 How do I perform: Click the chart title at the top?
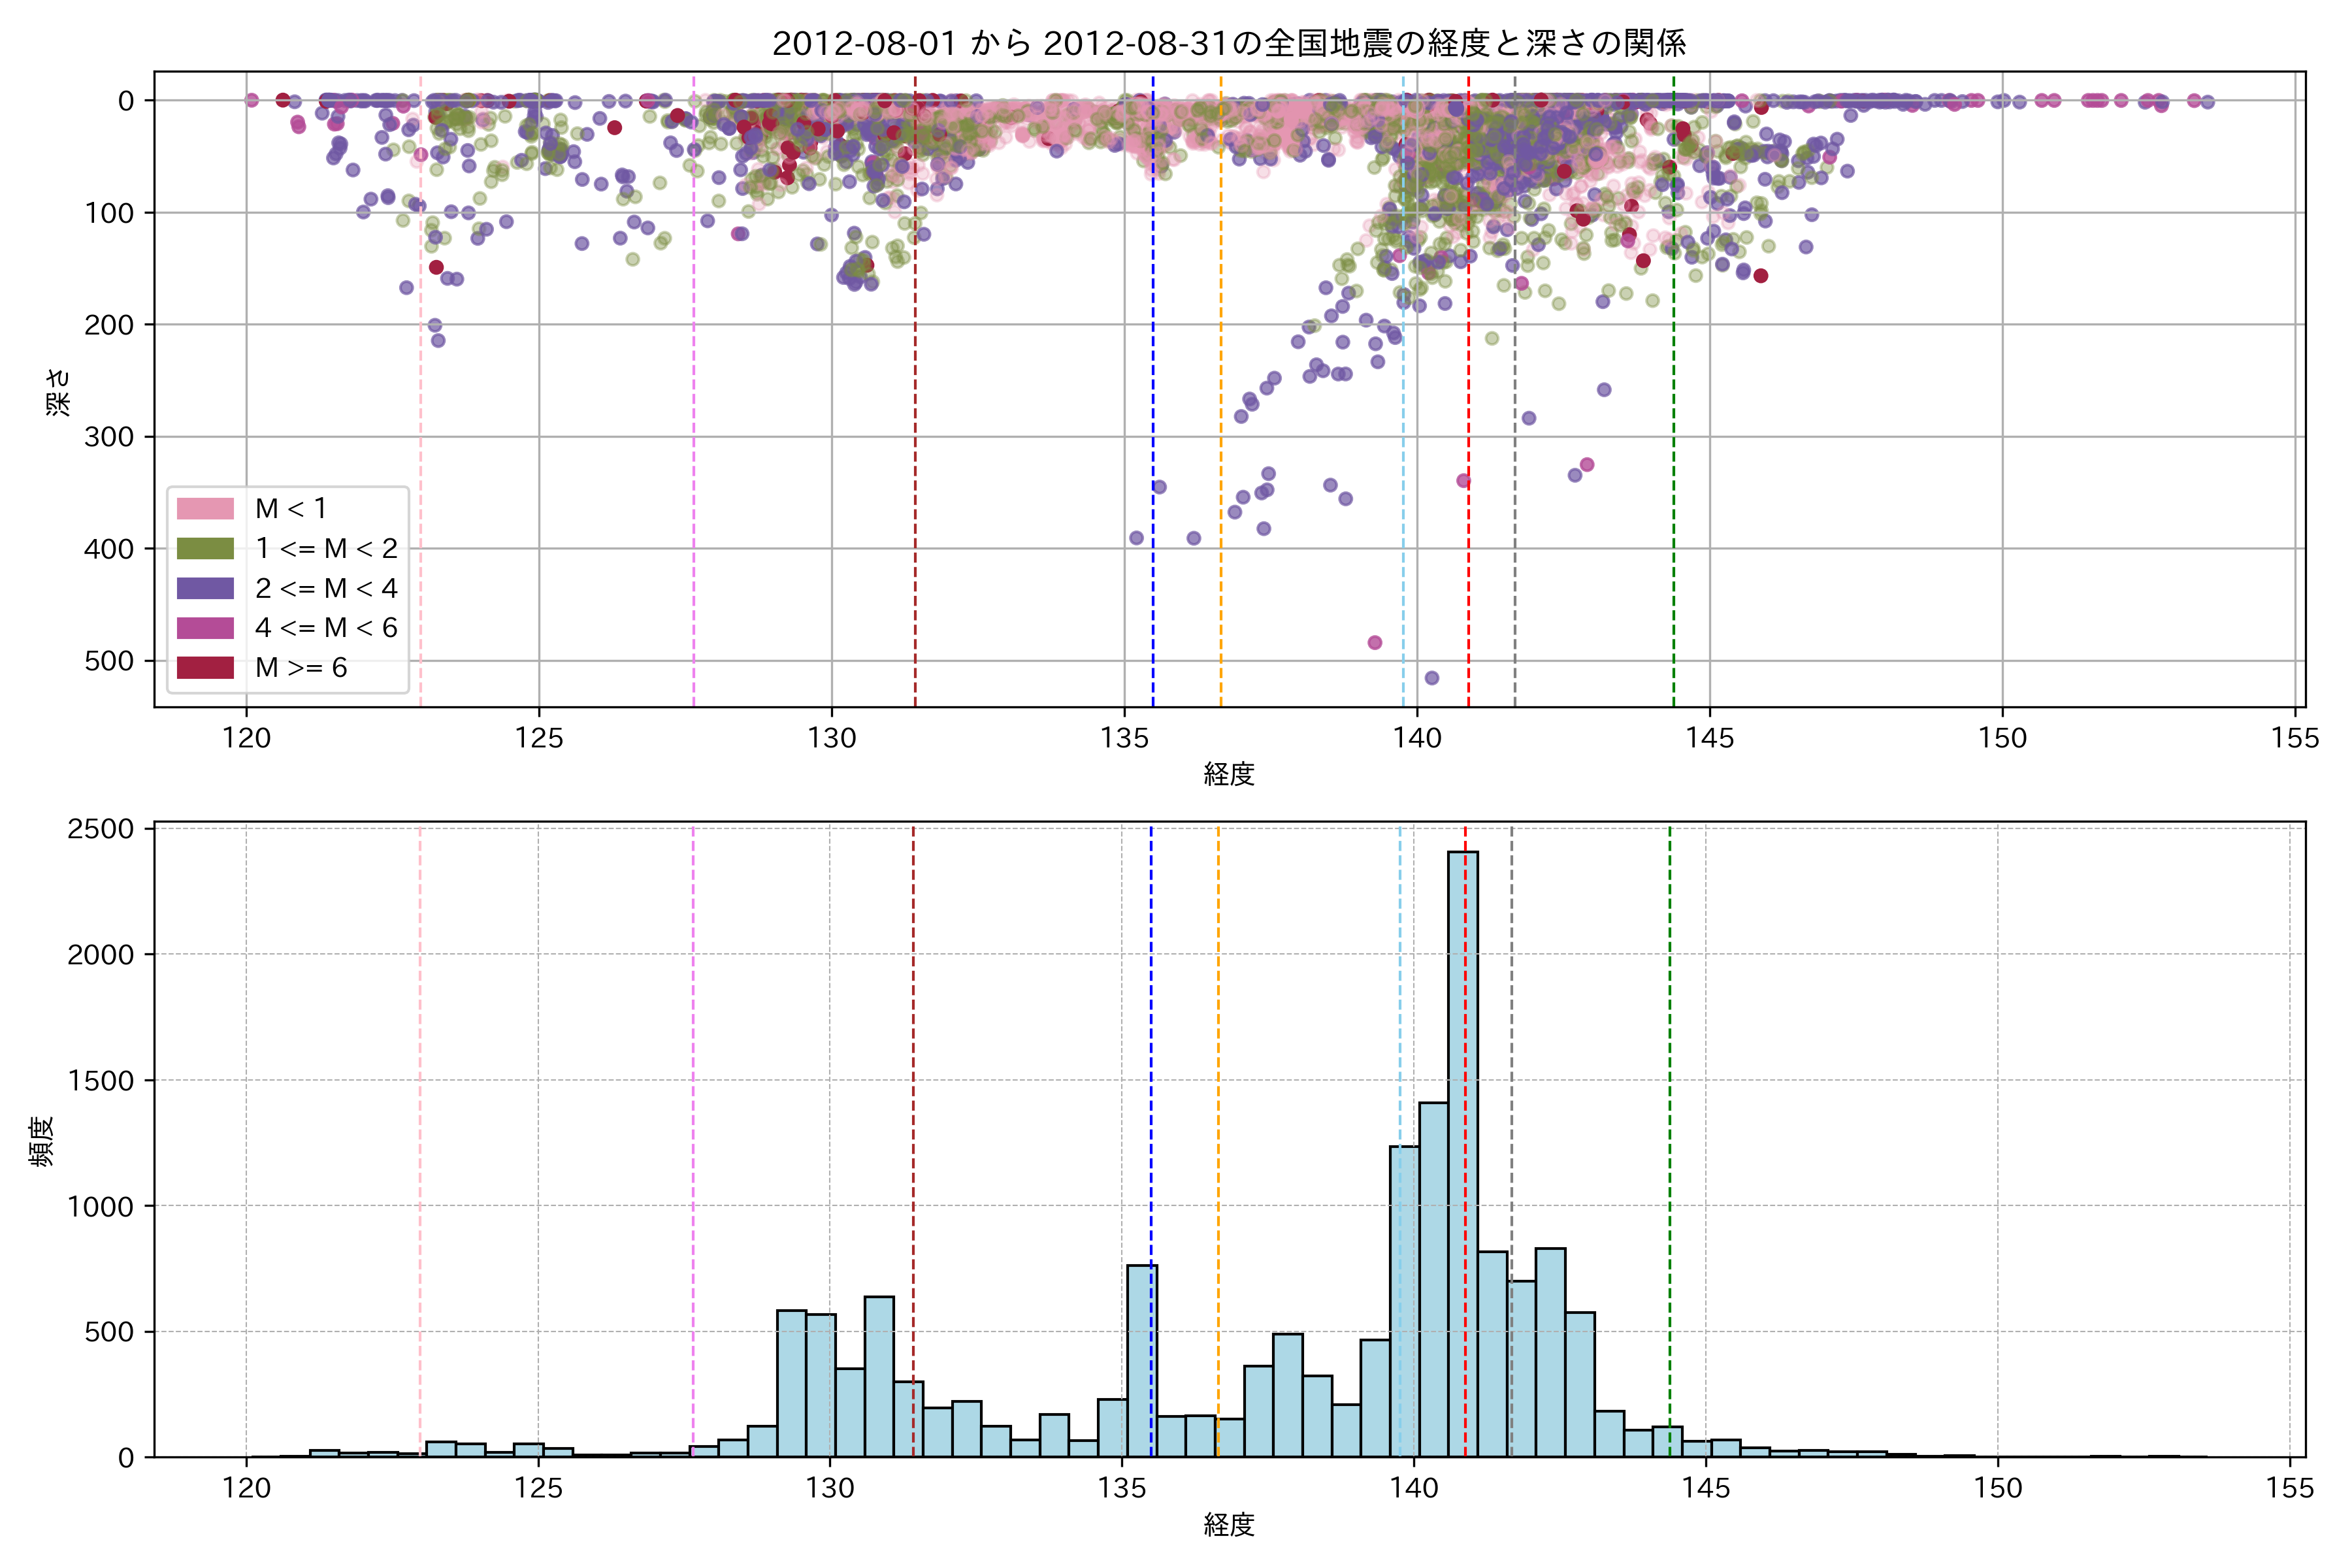tap(1229, 43)
